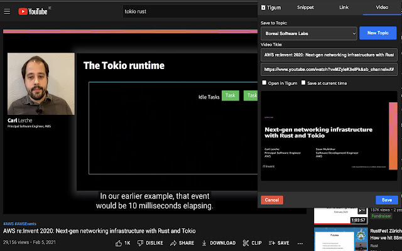402x251 pixels.
Task: Click the playlist icon on 1:03:57 thumbnail
Action: pyautogui.click(x=362, y=211)
